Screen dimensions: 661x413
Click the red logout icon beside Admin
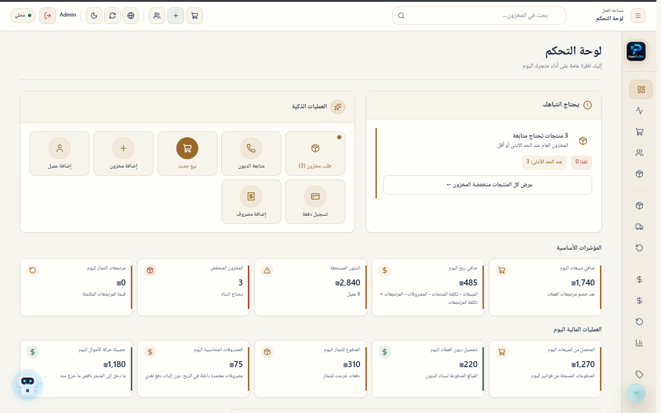click(48, 16)
